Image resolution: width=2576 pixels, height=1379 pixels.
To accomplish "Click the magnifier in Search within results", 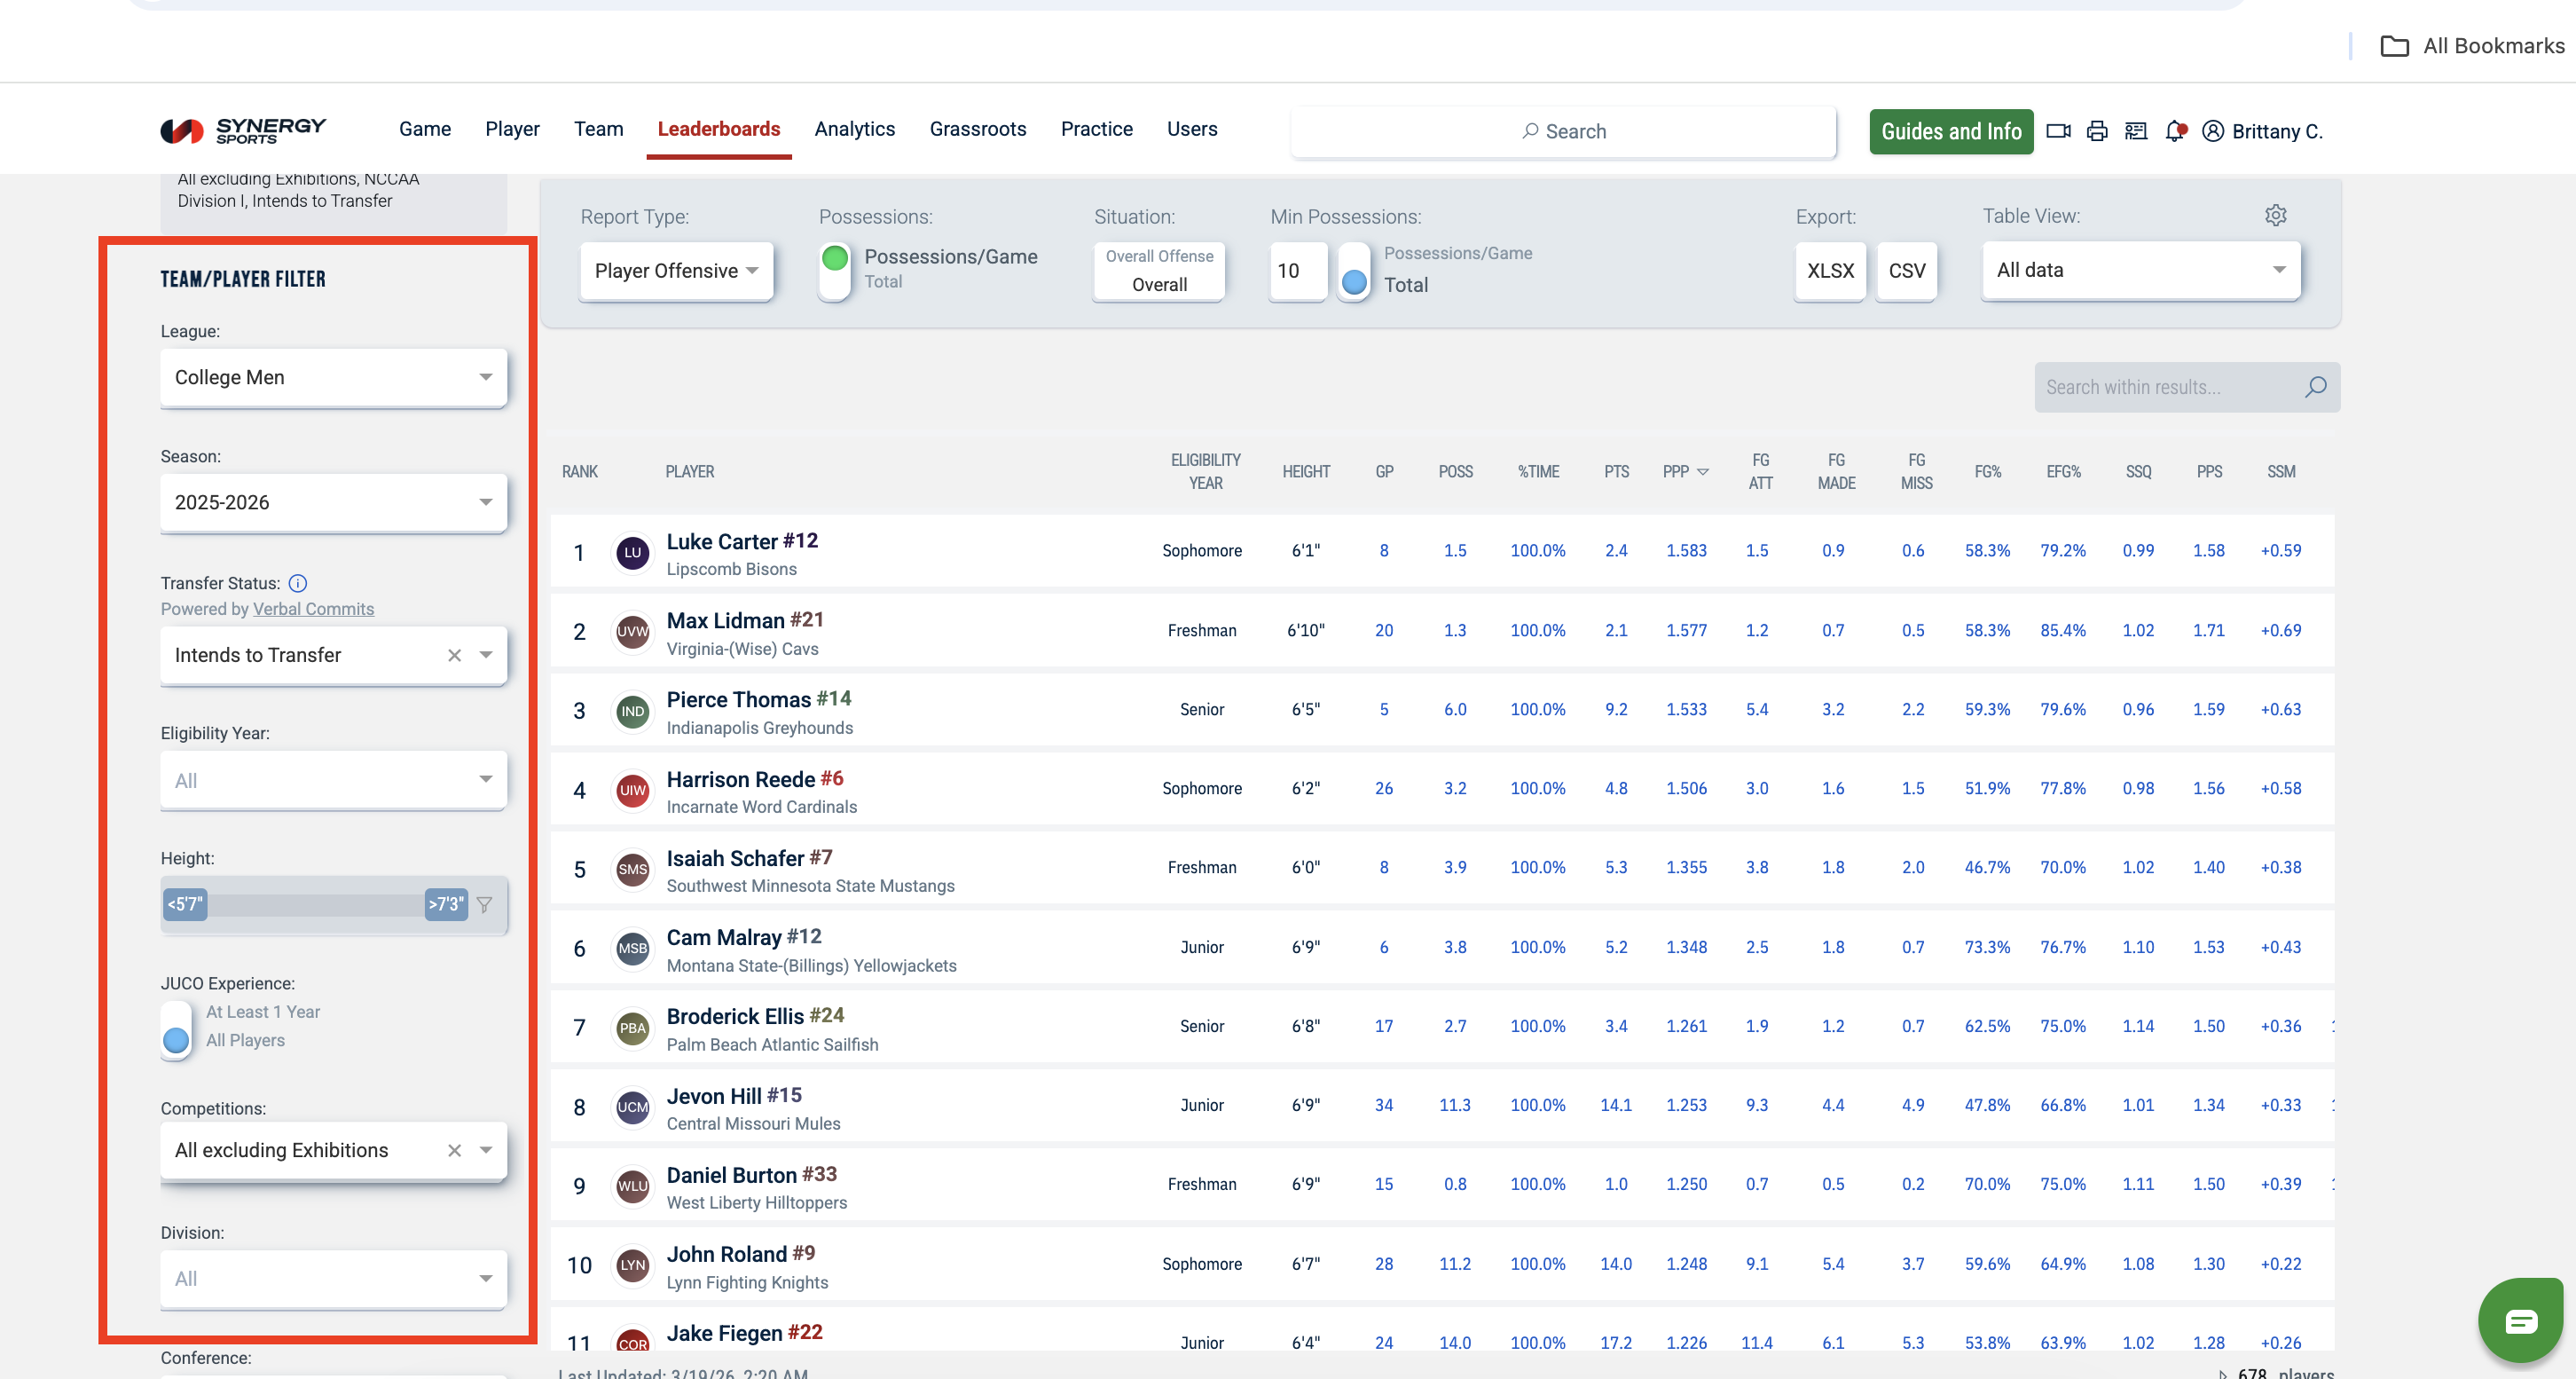I will (x=2315, y=387).
